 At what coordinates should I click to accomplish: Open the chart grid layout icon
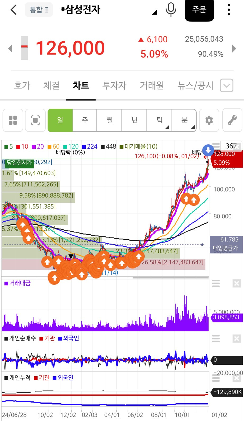pos(13,120)
